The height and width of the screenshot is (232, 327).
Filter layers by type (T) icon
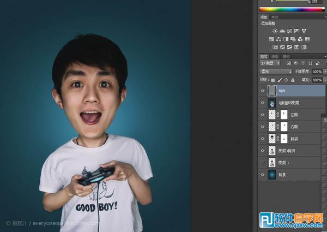point(303,63)
